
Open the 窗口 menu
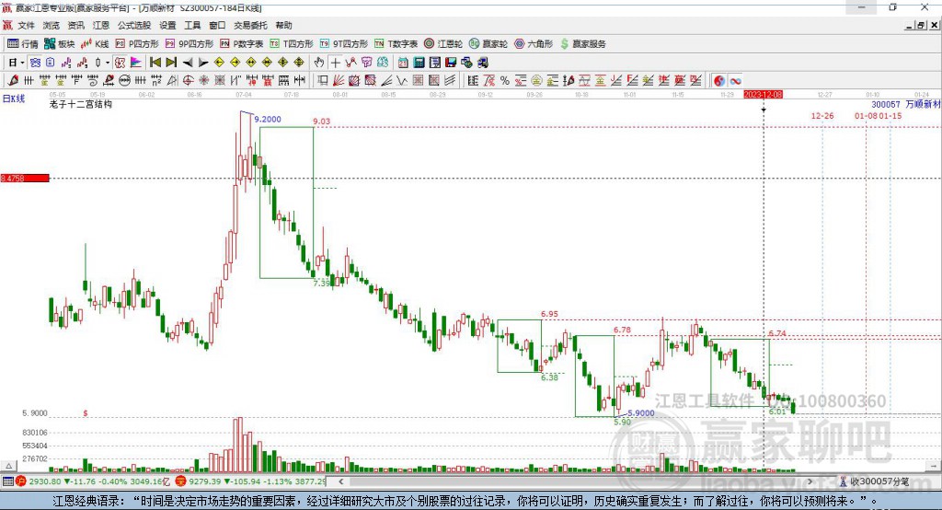pyautogui.click(x=217, y=25)
